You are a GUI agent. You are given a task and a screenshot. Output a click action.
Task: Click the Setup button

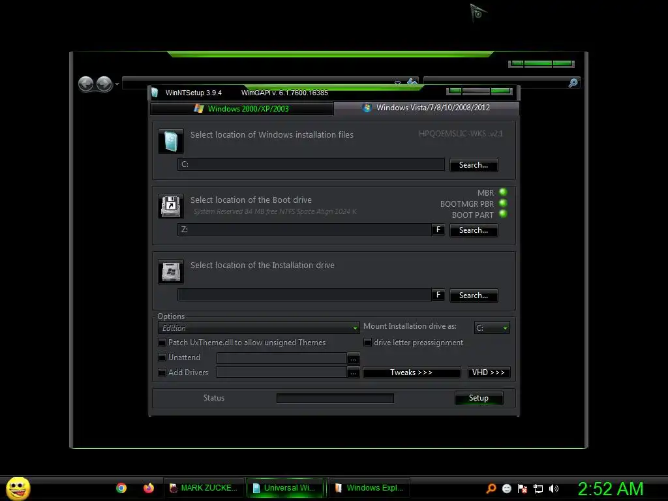click(x=479, y=398)
